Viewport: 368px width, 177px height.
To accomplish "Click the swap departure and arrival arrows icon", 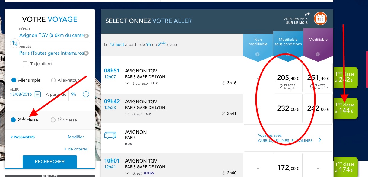I will pyautogui.click(x=14, y=43).
